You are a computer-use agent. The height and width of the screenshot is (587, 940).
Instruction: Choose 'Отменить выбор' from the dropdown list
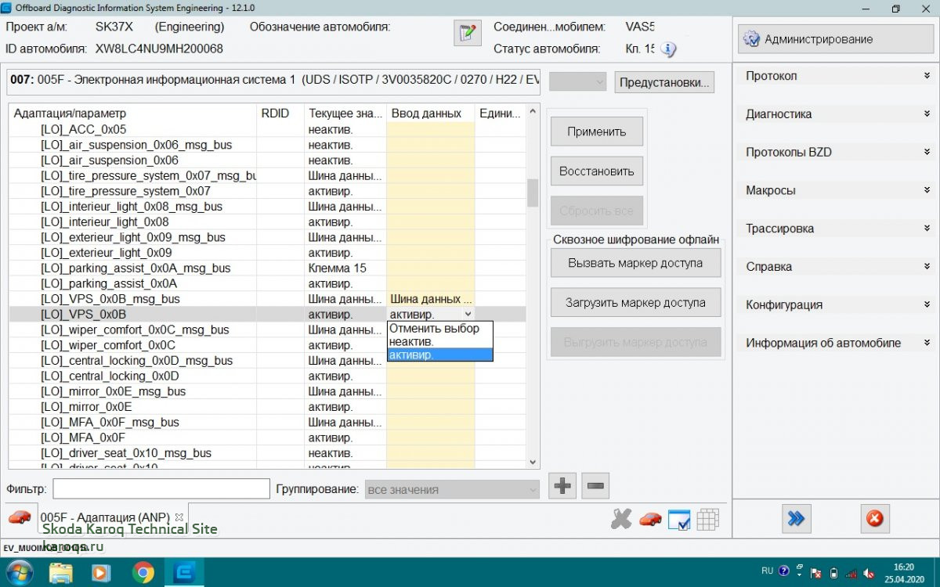point(439,329)
